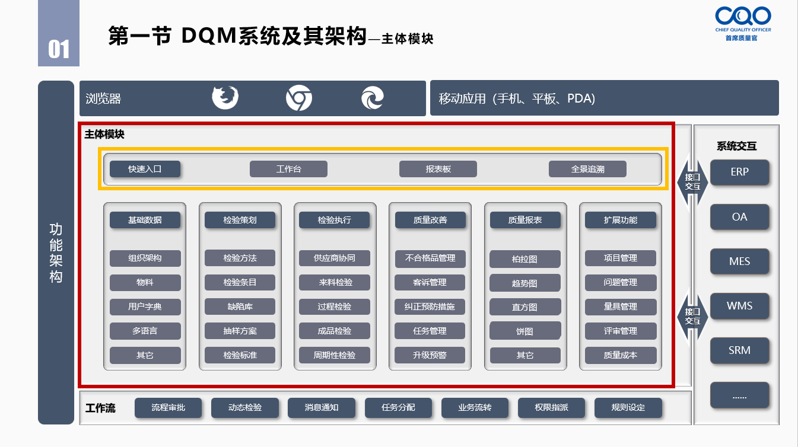The image size is (798, 447).
Task: Click the ERP system box
Action: point(739,172)
